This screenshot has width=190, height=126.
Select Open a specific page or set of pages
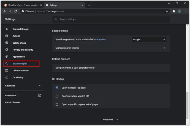click(57, 104)
